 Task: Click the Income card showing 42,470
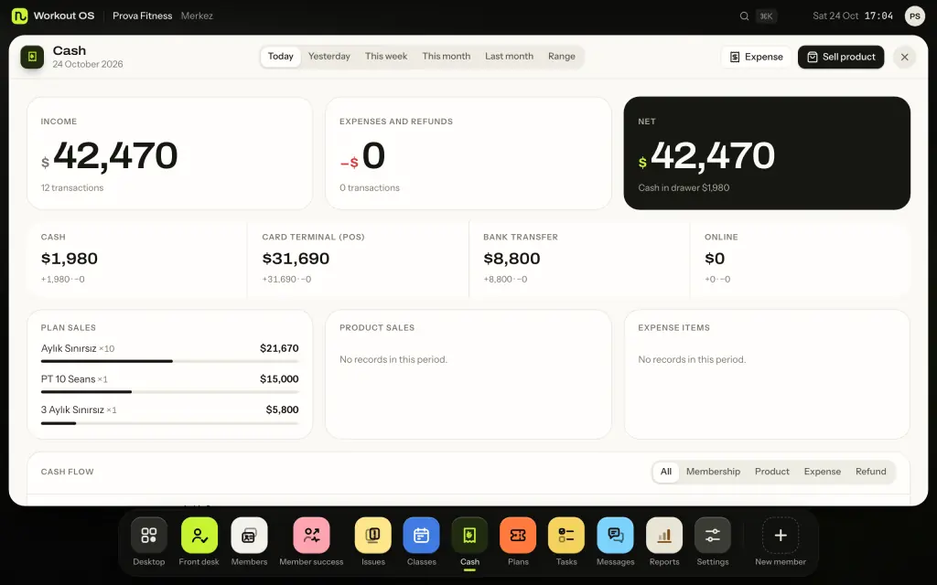tap(169, 154)
